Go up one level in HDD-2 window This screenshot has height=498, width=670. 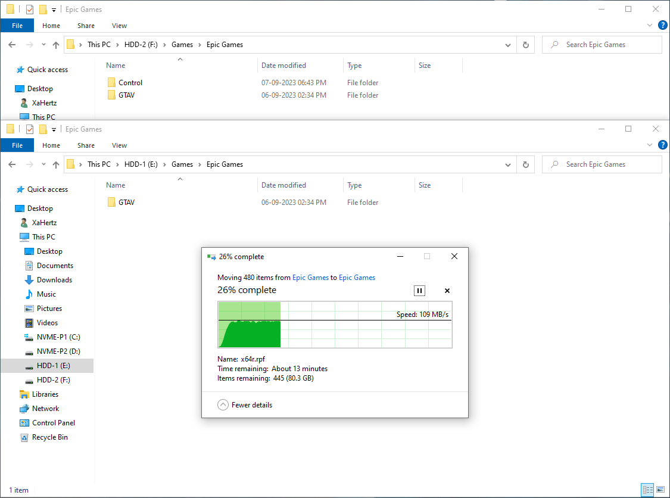pyautogui.click(x=55, y=45)
